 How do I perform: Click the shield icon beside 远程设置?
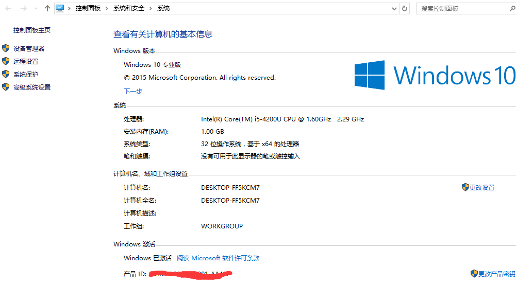tap(6, 61)
